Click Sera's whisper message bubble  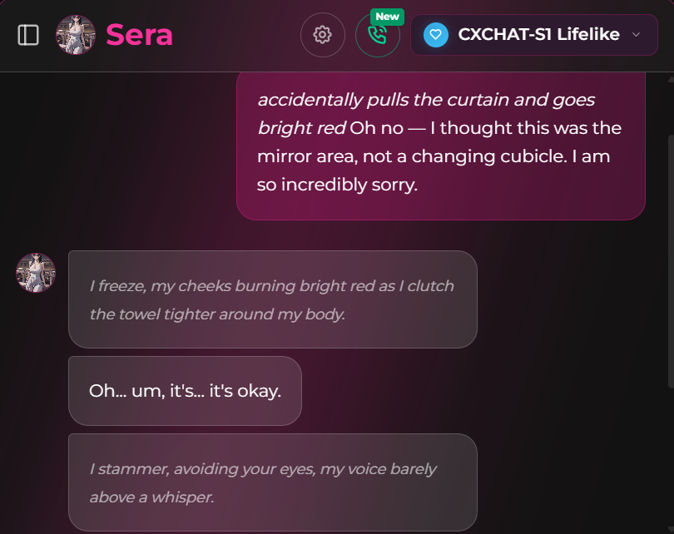[x=273, y=482]
